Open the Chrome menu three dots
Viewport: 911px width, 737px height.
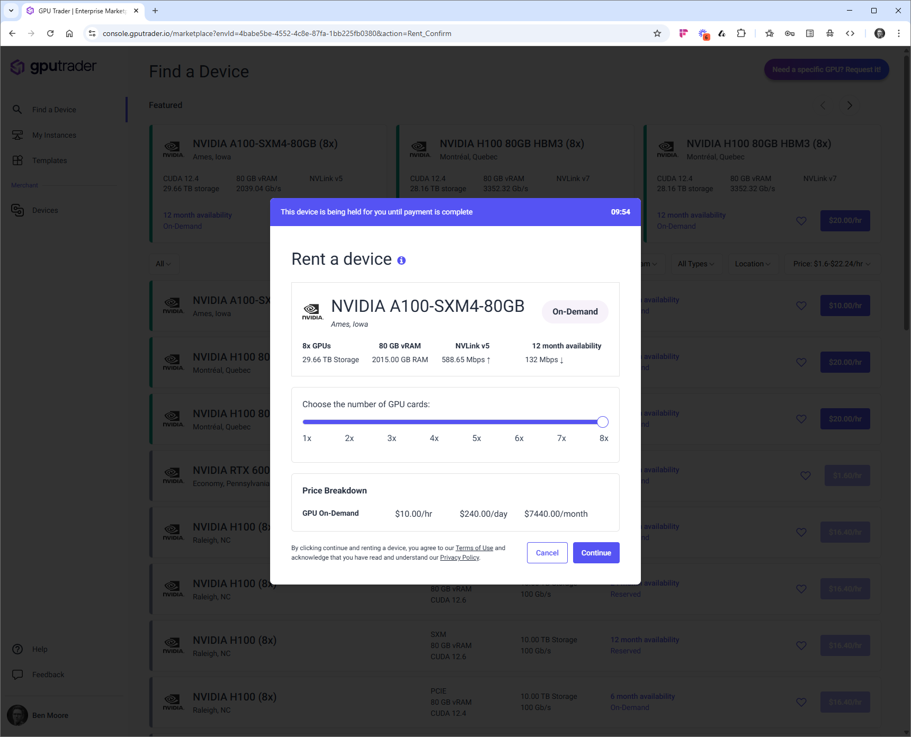tap(899, 33)
